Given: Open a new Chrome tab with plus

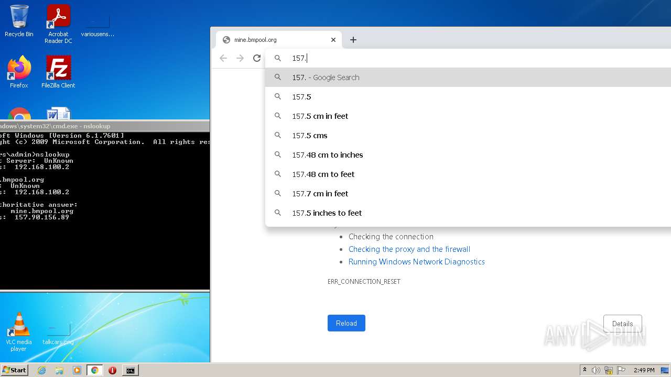Looking at the screenshot, I should tap(353, 40).
